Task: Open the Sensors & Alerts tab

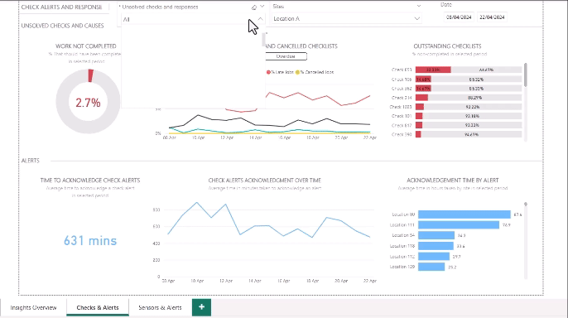Action: coord(160,307)
